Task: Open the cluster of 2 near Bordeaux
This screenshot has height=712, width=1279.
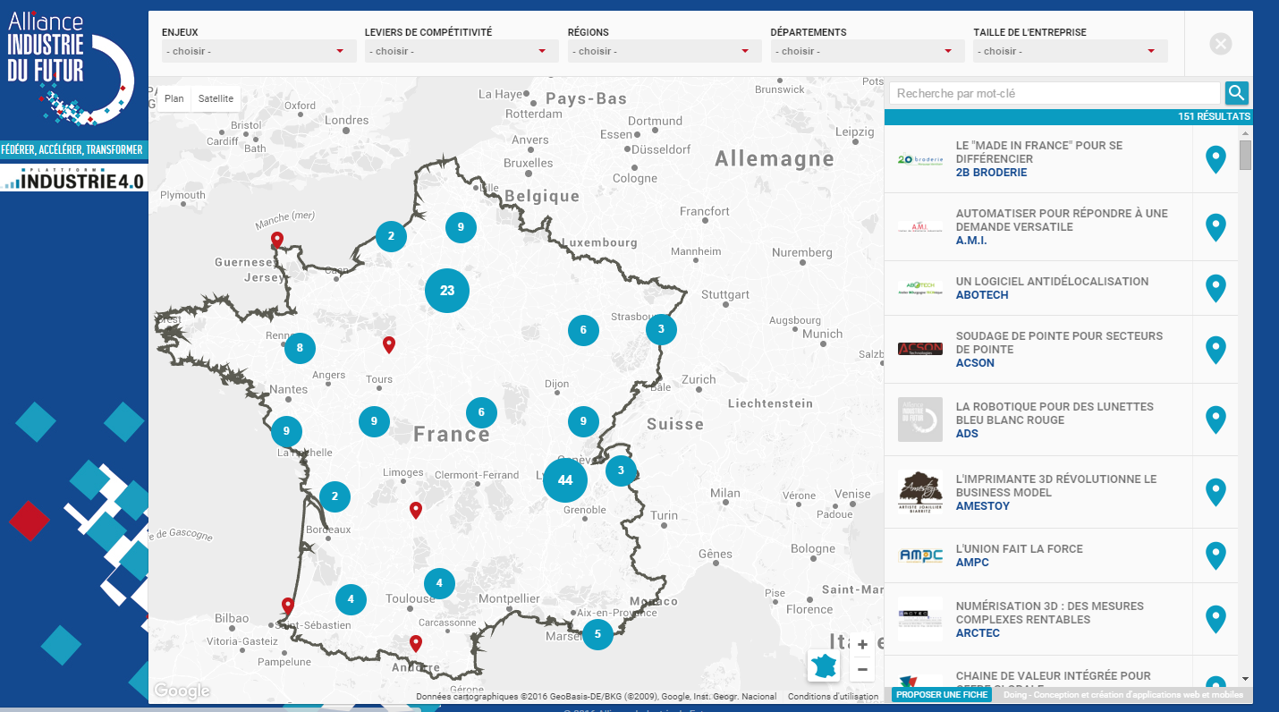Action: tap(335, 496)
